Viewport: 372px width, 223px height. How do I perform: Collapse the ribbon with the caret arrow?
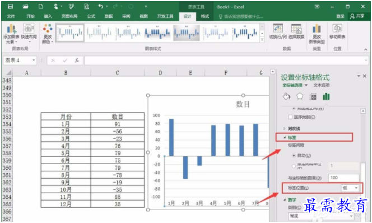coord(366,49)
